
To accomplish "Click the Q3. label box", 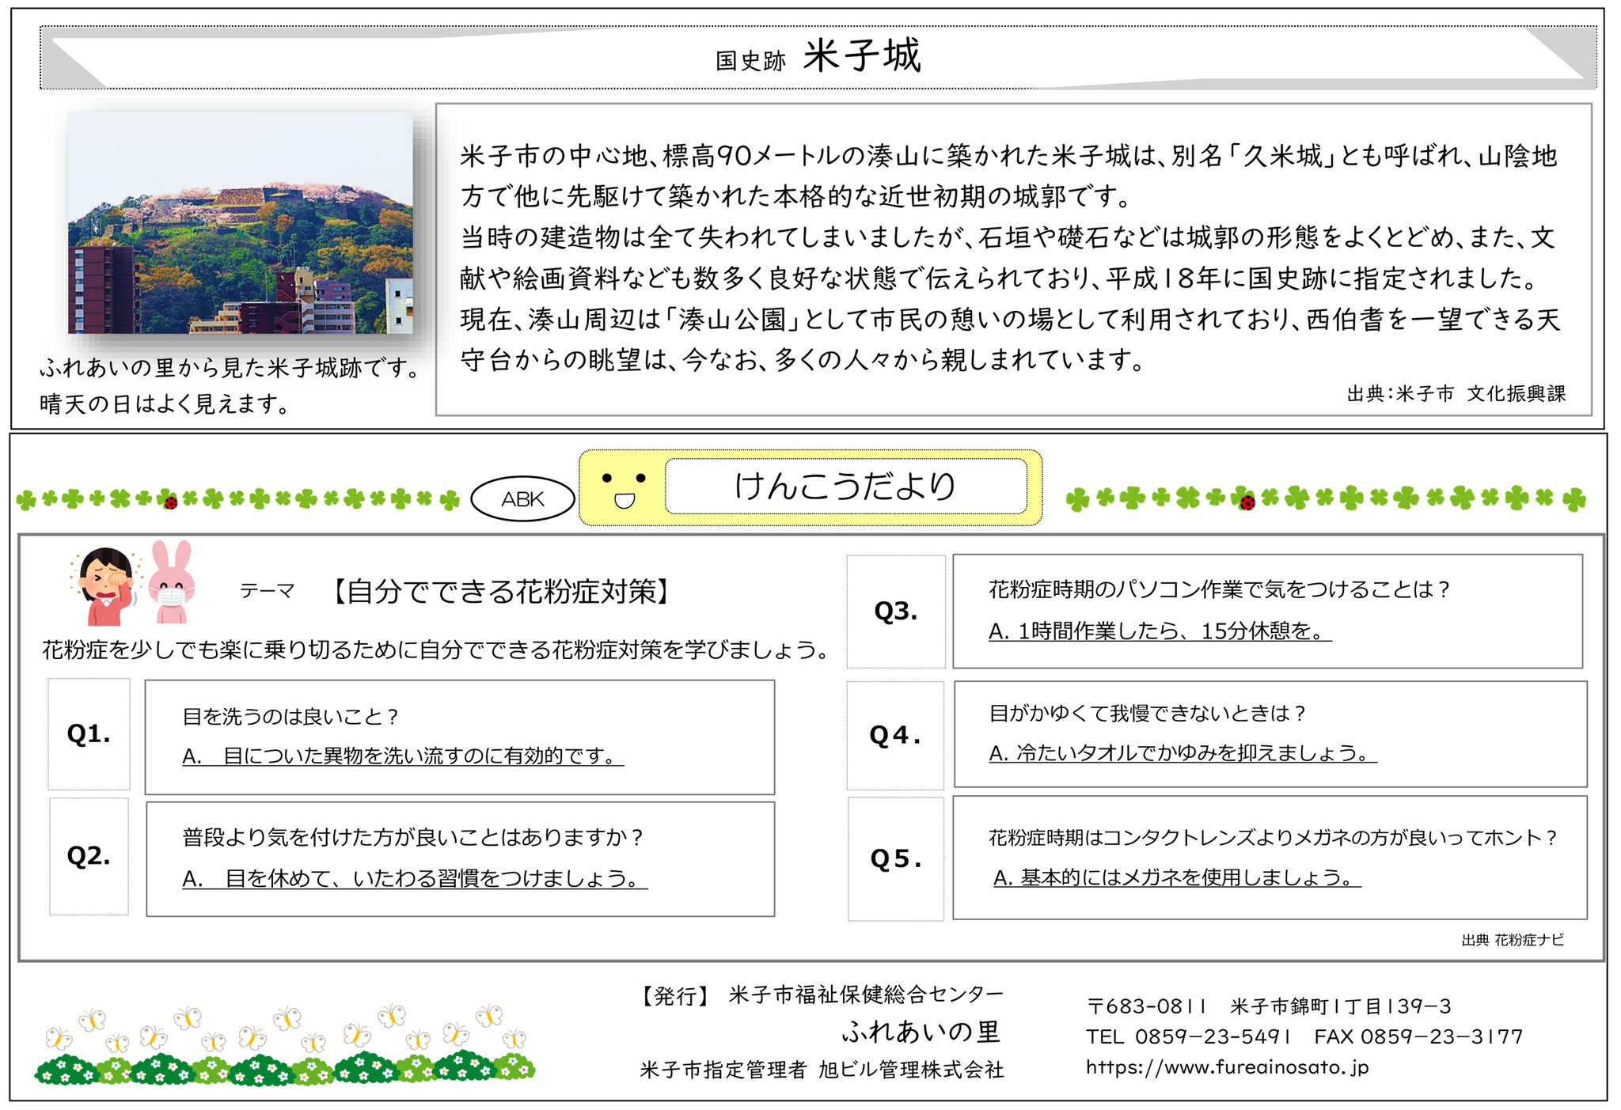I will (896, 612).
